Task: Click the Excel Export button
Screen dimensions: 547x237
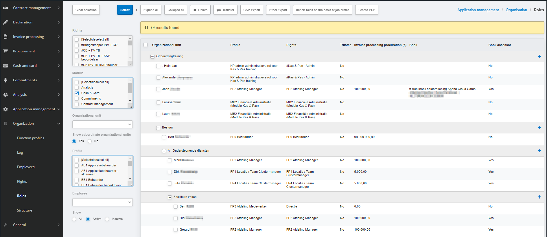Action: click(278, 10)
